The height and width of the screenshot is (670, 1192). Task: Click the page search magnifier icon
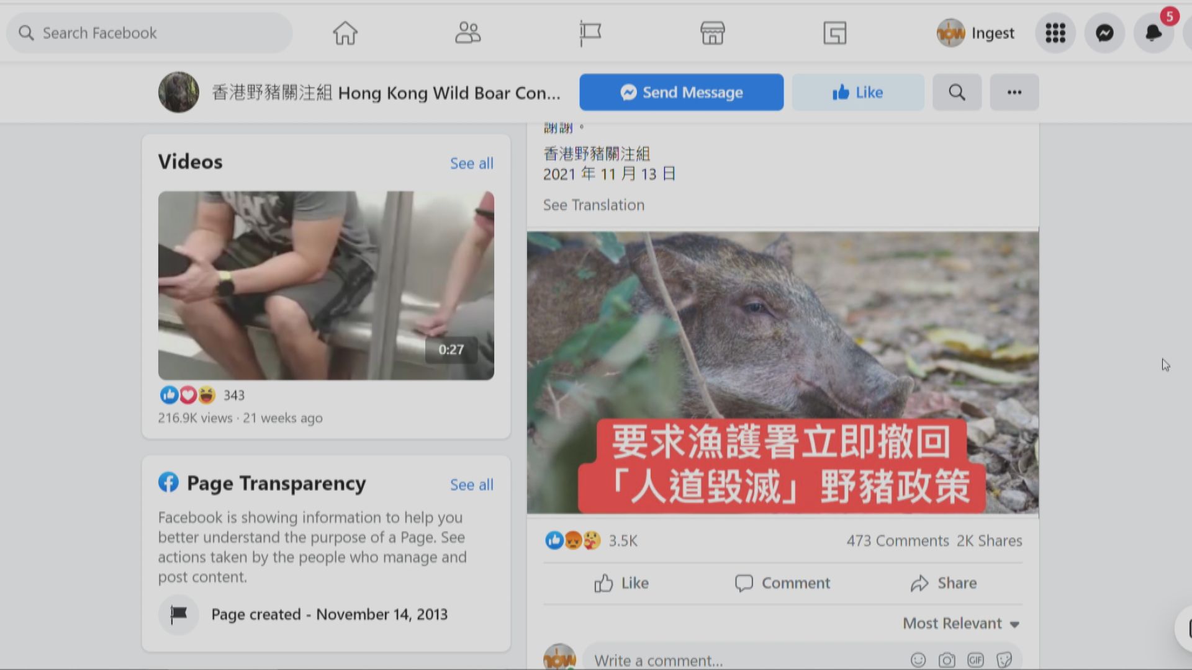coord(957,92)
